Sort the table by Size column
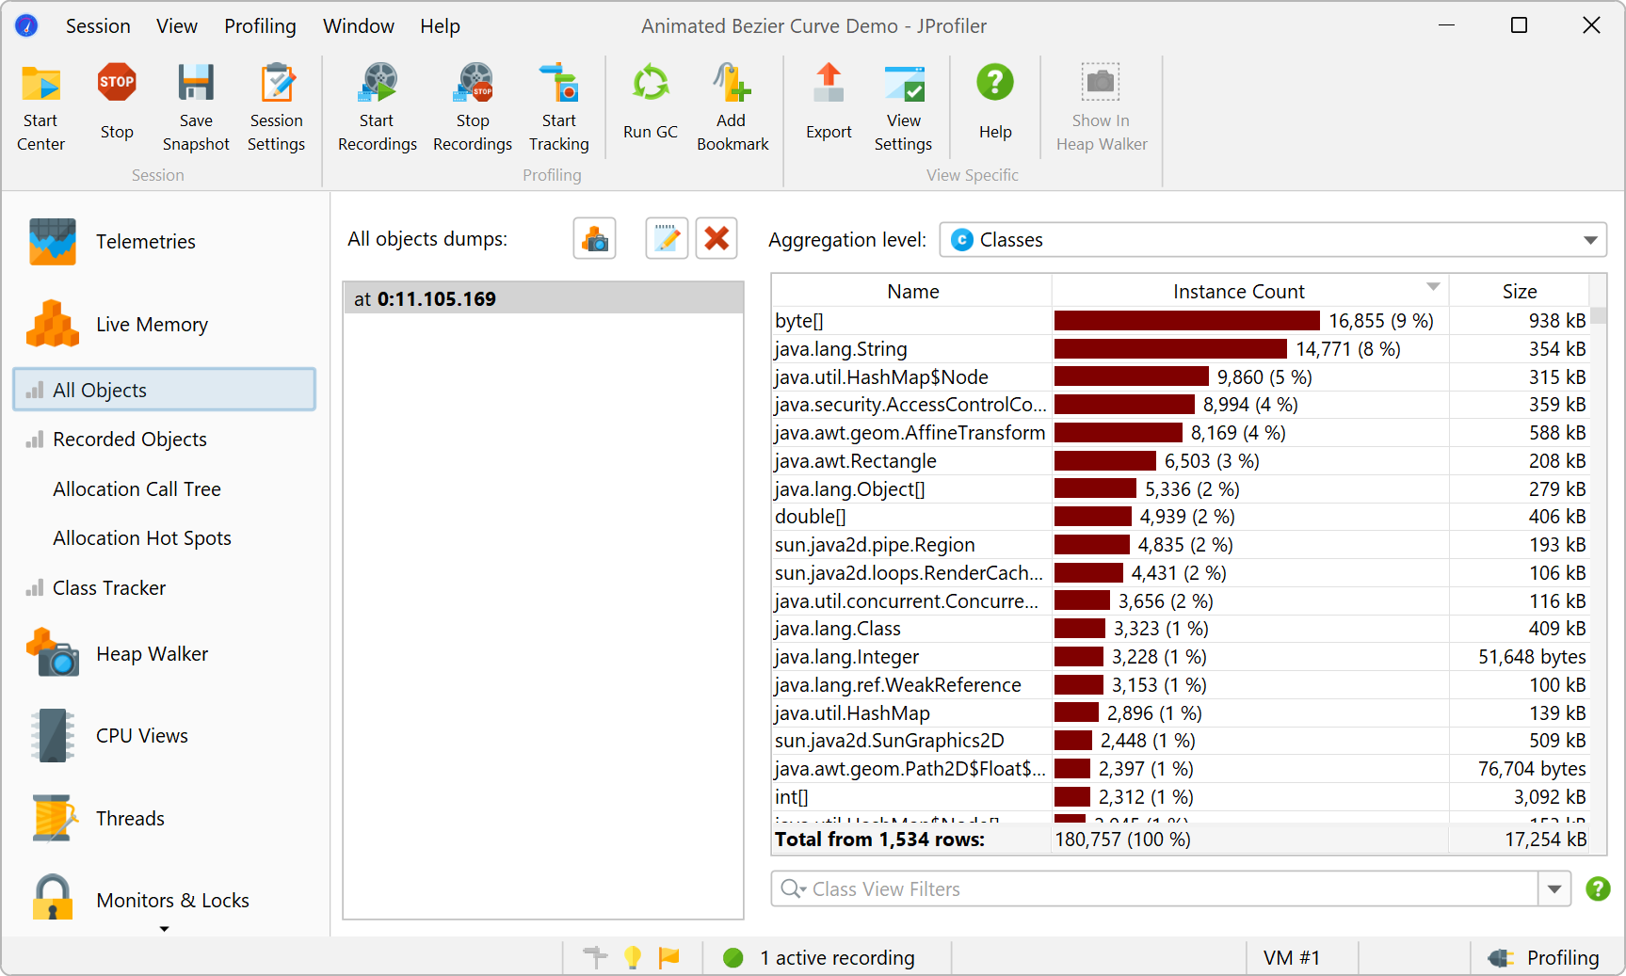 [x=1519, y=292]
